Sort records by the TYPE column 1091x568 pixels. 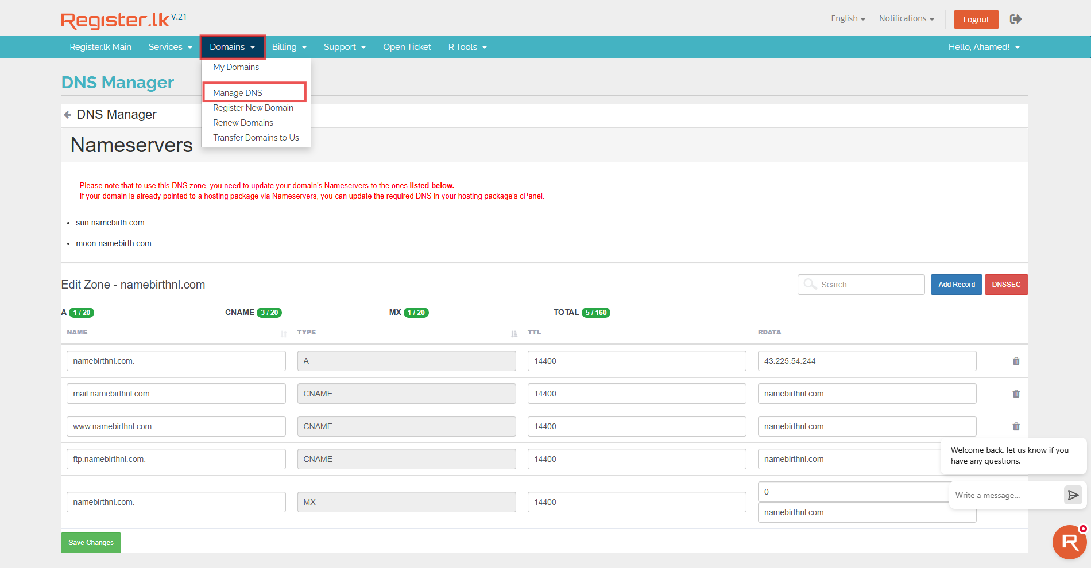[284, 333]
